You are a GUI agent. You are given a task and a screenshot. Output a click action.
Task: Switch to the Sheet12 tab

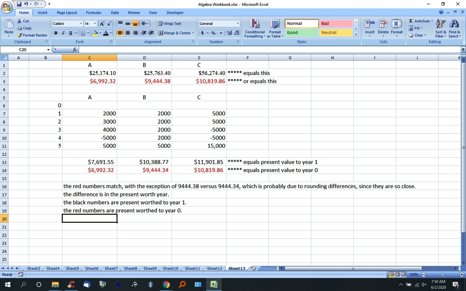(215, 268)
